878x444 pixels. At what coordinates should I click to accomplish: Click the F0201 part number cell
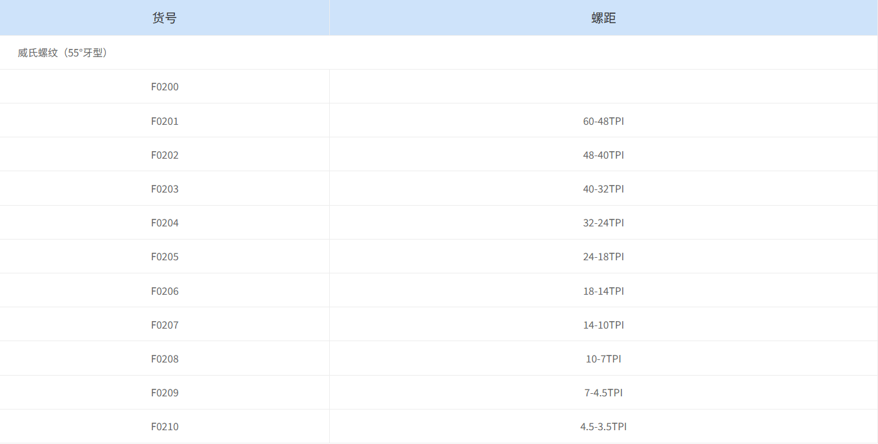pos(164,121)
